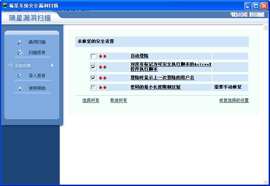Click the lightbulb icon beside 使用帮助

20,88
